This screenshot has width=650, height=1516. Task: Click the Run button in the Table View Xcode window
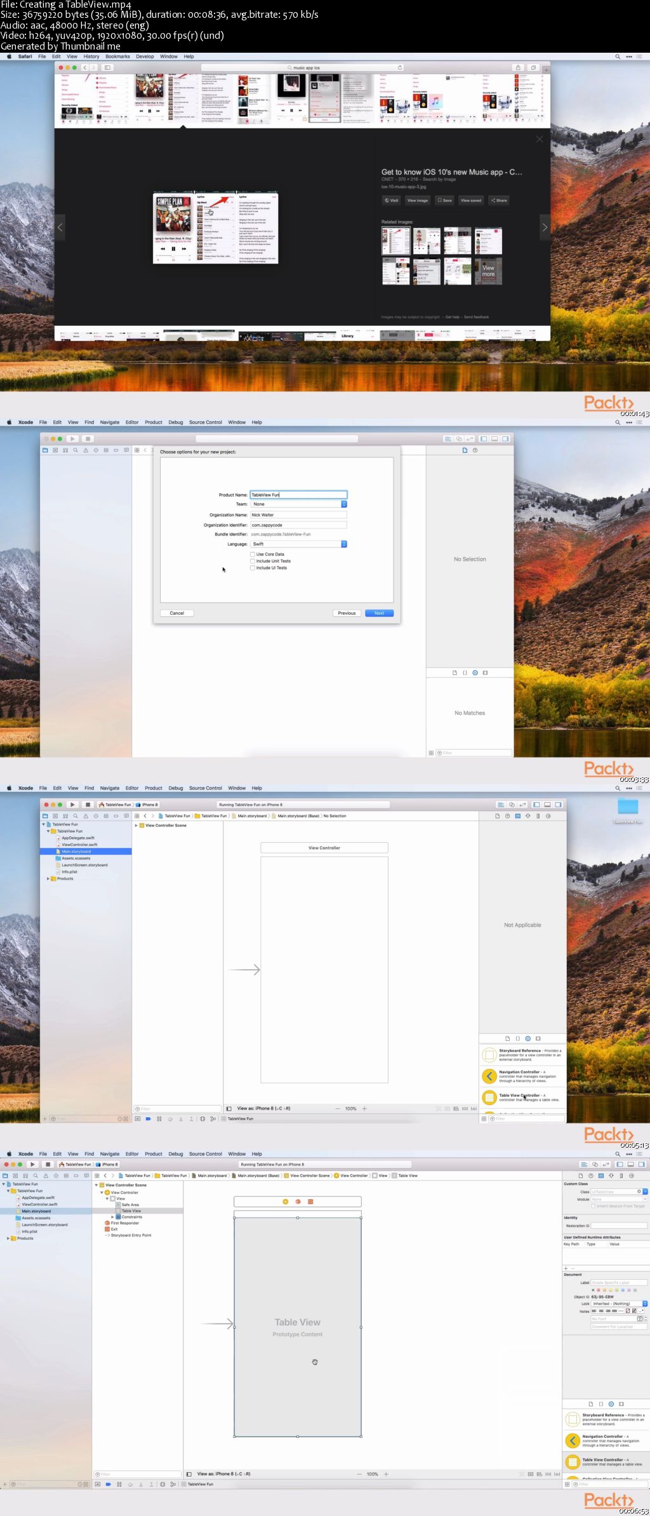[x=32, y=1164]
